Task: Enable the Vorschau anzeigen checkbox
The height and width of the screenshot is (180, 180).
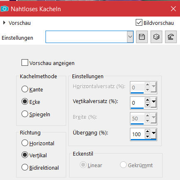Action: (x=25, y=62)
